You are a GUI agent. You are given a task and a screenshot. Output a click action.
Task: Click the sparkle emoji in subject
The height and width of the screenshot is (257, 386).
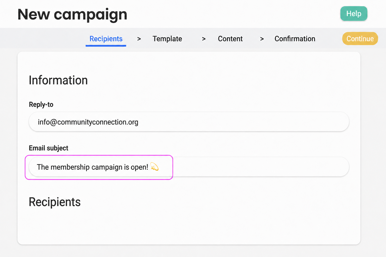pos(154,167)
